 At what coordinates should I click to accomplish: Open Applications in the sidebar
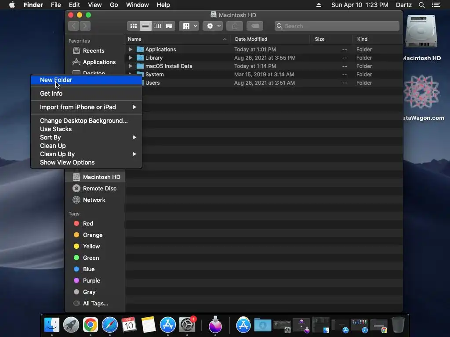tap(94, 62)
